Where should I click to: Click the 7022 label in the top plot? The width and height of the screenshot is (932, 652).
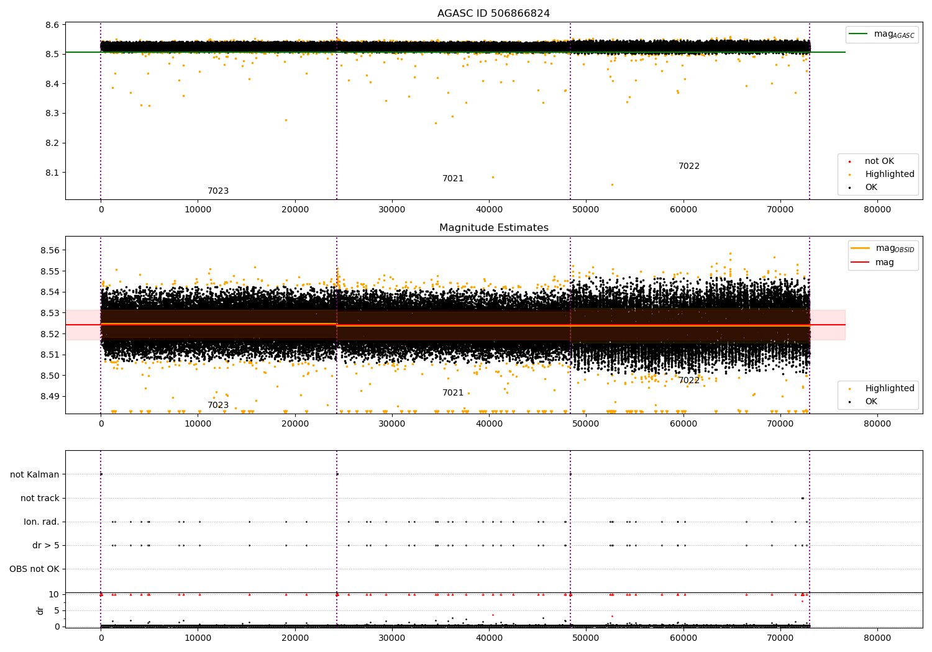coord(689,166)
